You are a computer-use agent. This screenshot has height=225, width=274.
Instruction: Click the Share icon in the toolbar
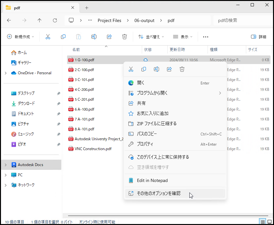(109, 37)
